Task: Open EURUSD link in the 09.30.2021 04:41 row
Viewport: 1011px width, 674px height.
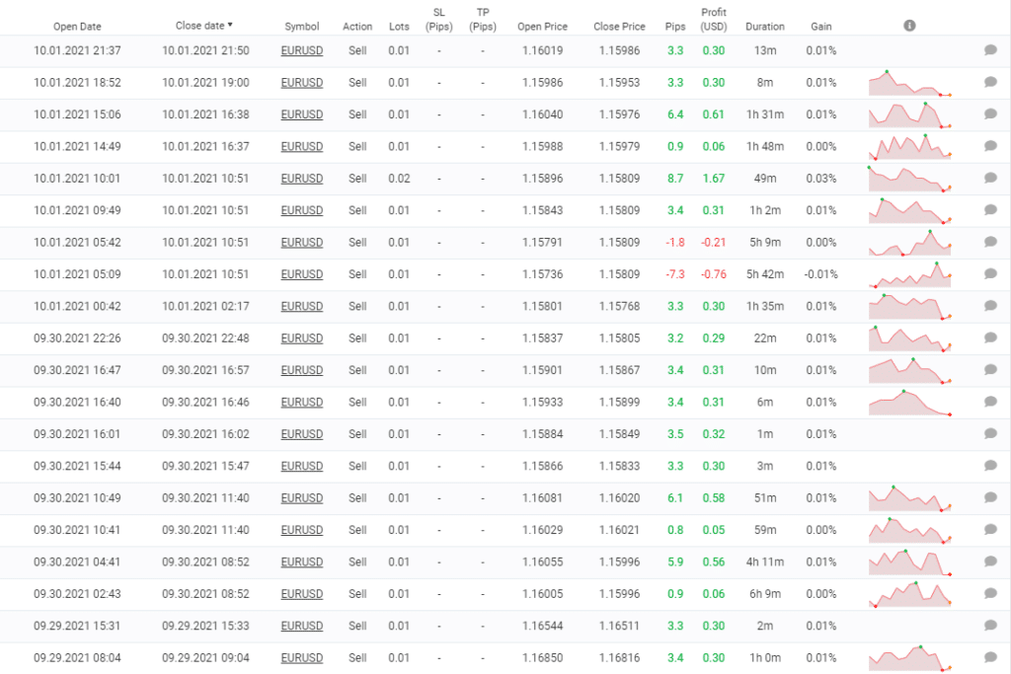Action: tap(302, 562)
